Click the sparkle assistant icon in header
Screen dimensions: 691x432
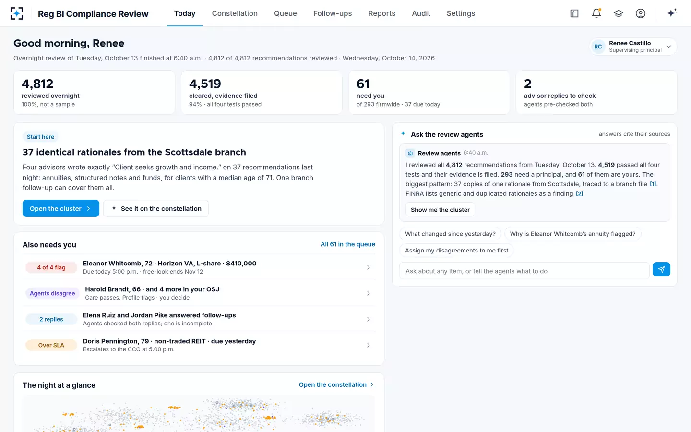[672, 13]
